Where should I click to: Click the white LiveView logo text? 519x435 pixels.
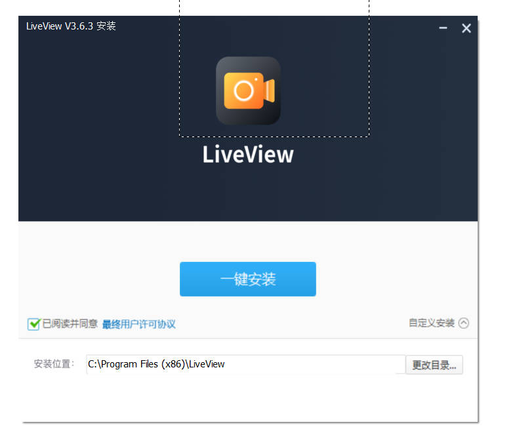[x=247, y=155]
